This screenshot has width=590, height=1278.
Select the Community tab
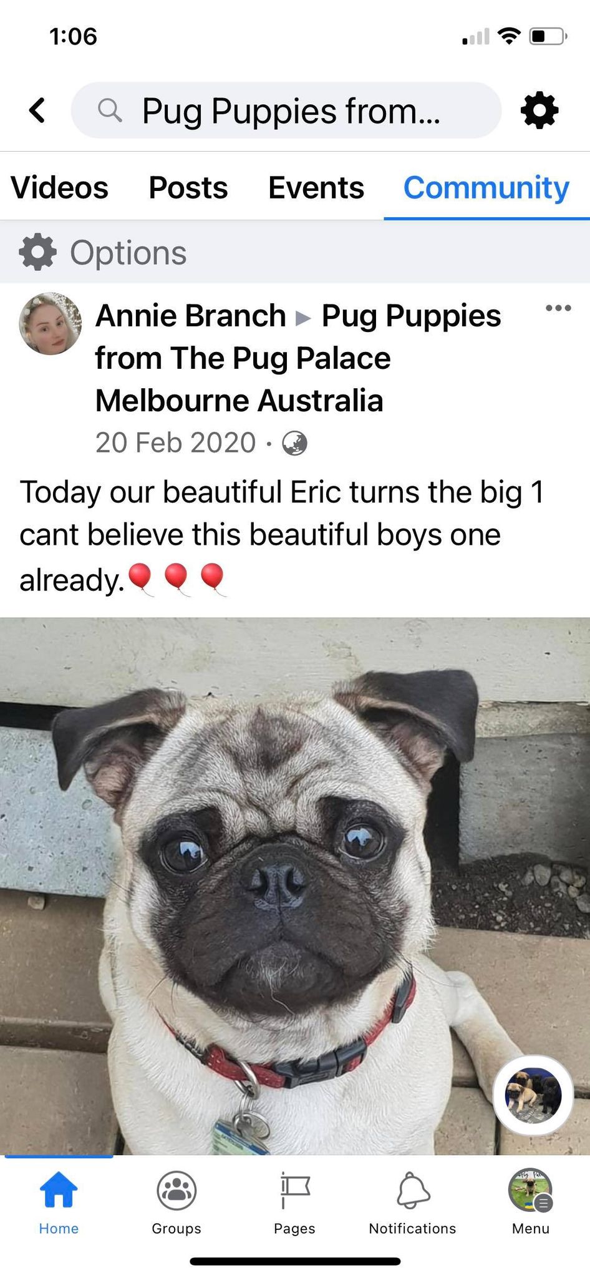pos(486,187)
